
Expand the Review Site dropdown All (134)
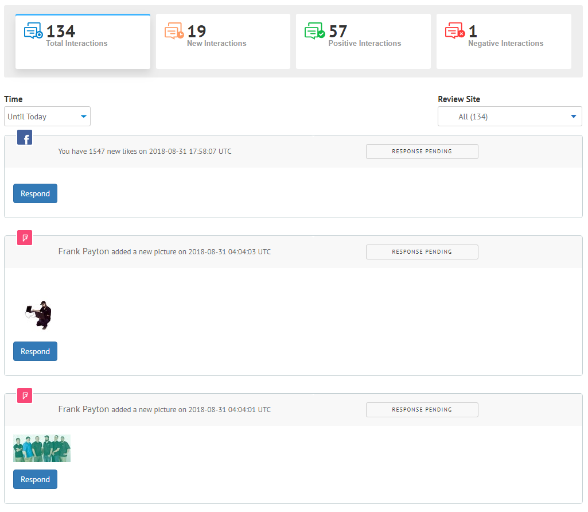point(509,117)
